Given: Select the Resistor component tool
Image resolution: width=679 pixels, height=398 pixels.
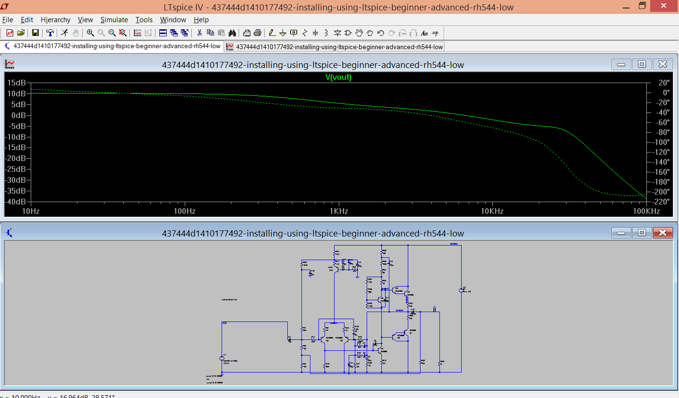Looking at the screenshot, I should click(305, 33).
